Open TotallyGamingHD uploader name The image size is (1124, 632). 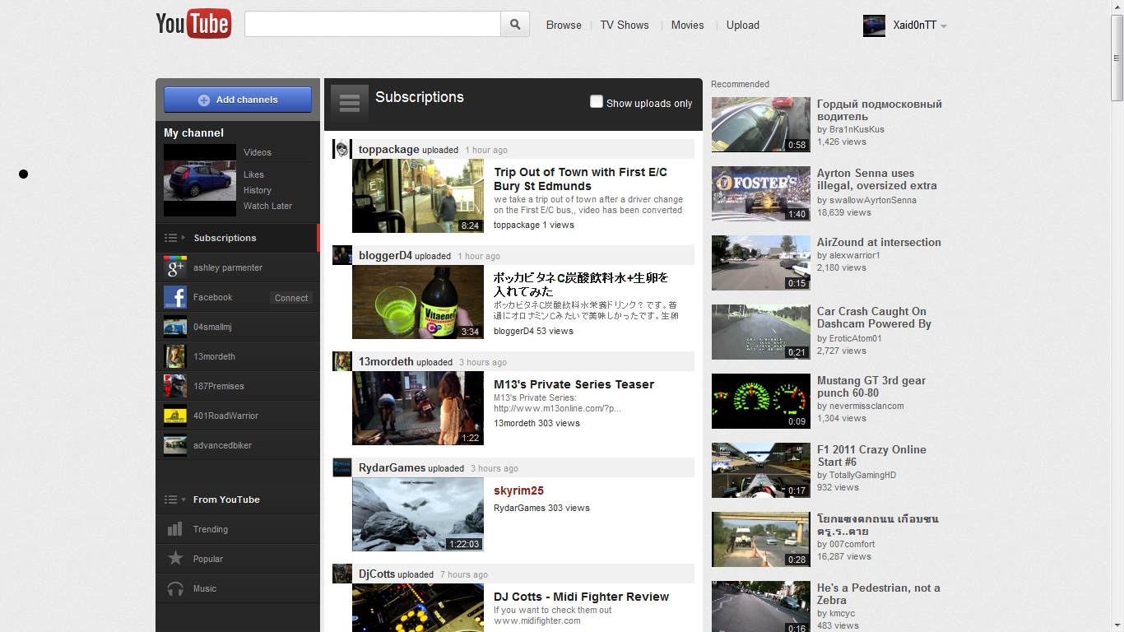click(x=862, y=475)
